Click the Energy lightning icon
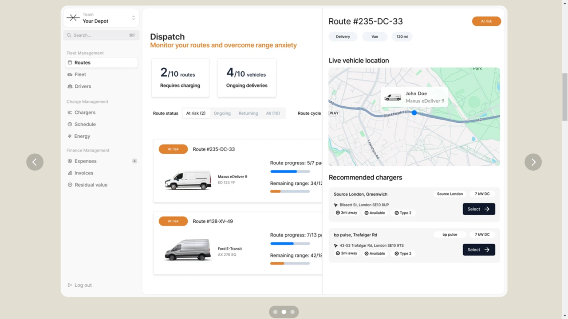 point(70,136)
